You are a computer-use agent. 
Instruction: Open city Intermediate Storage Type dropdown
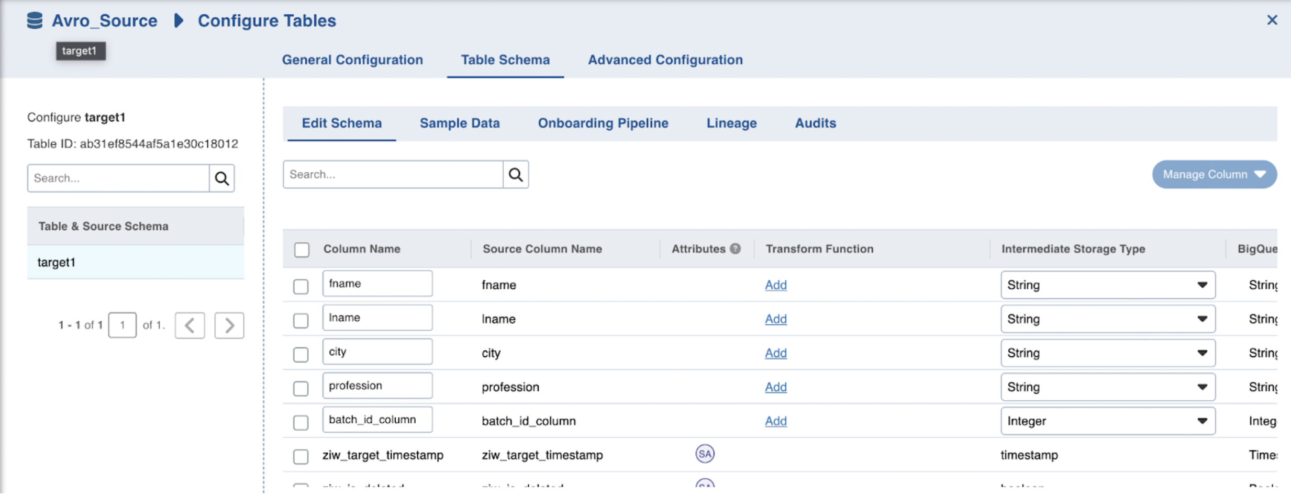pyautogui.click(x=1108, y=353)
